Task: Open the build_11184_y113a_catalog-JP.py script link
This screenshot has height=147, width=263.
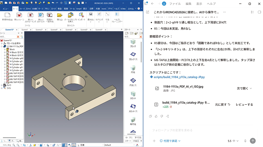Action: click(x=179, y=77)
